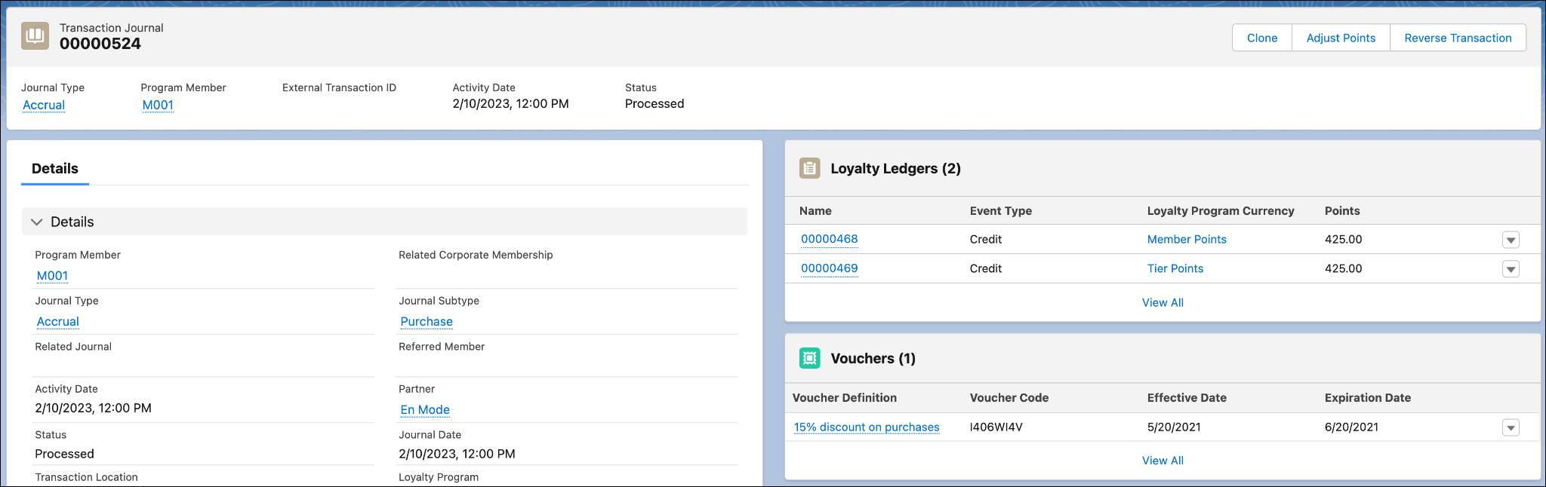Click the Voucher Definition column header

(845, 398)
